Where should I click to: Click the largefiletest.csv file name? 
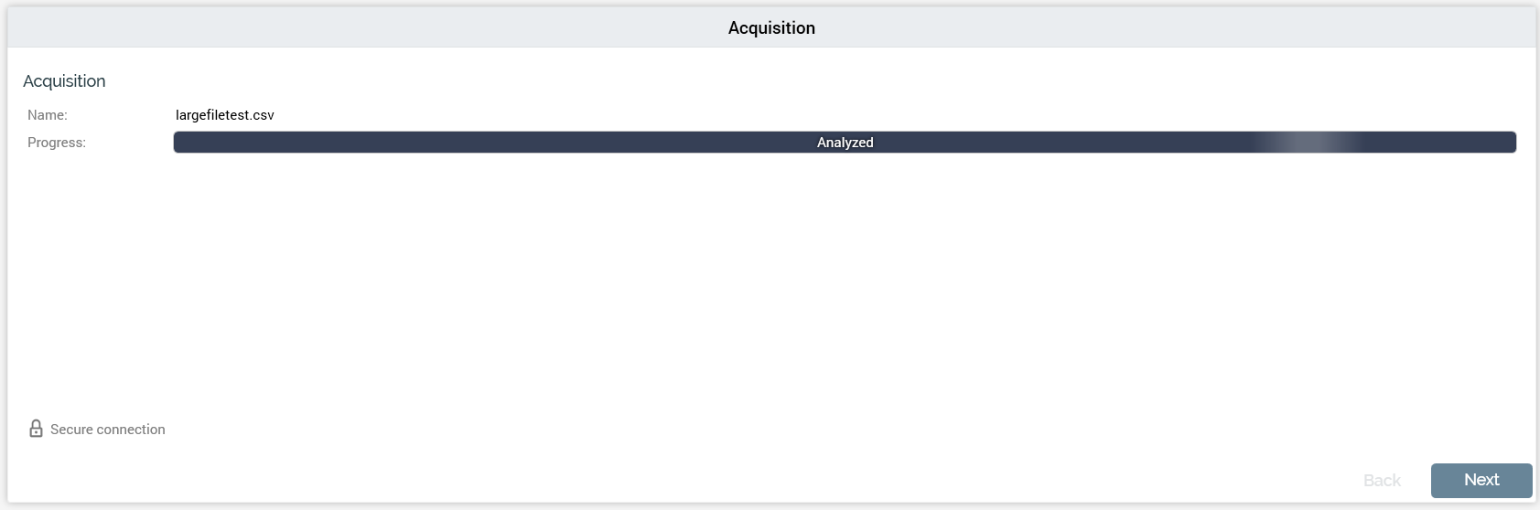point(225,115)
